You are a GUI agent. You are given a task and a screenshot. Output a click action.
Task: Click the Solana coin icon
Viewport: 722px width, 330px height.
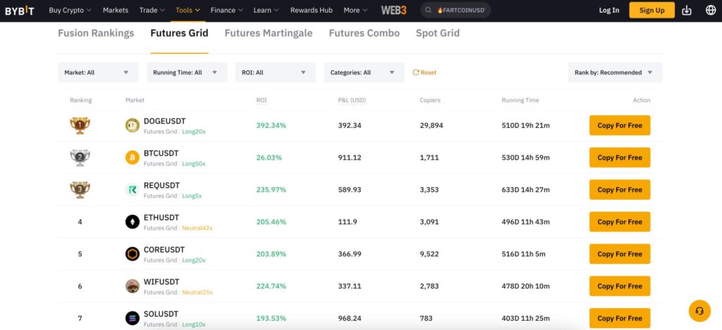point(132,318)
